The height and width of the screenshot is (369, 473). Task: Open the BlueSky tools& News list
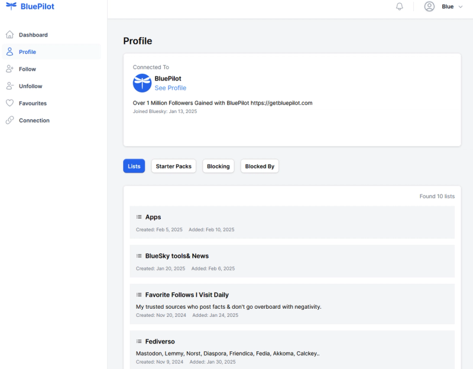click(292, 261)
